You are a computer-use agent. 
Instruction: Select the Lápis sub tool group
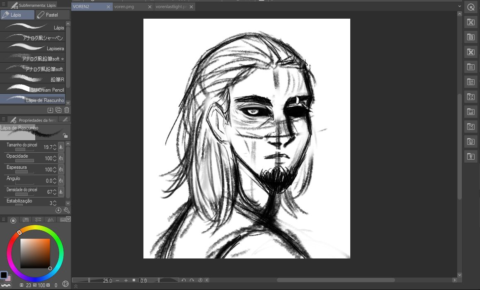[17, 15]
